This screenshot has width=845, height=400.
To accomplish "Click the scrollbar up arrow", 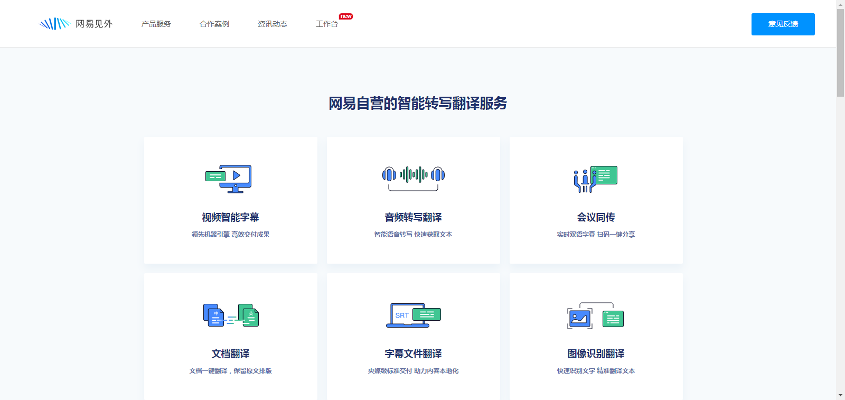I will pos(840,4).
